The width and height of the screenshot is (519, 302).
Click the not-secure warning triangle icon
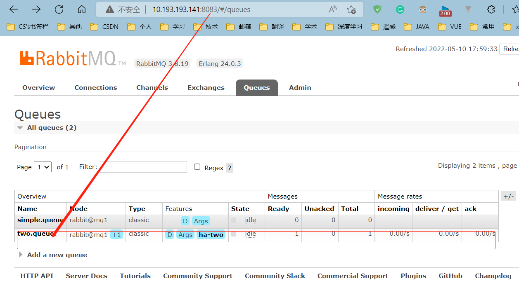[x=109, y=9]
